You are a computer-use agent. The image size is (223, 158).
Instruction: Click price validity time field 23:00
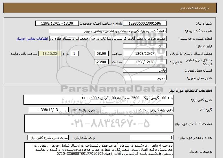tap(101, 62)
